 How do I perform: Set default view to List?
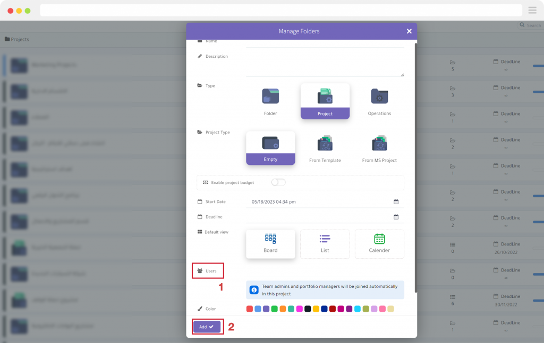pos(325,244)
